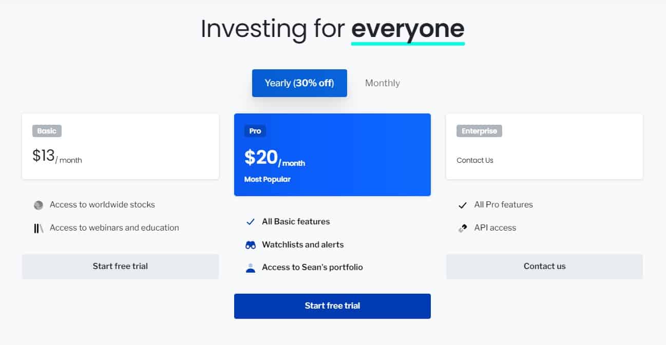Screen dimensions: 666x345
Task: Click the Basic plan badge
Action: (x=47, y=131)
